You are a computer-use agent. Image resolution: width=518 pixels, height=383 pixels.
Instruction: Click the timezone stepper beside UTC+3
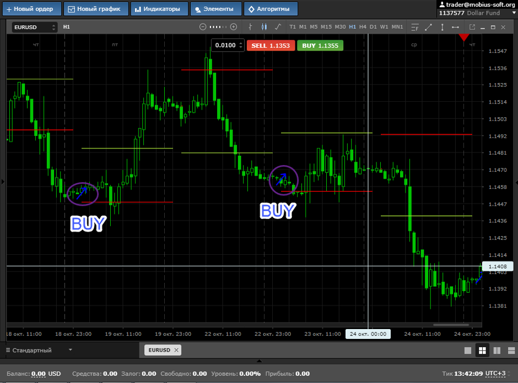tap(509, 374)
